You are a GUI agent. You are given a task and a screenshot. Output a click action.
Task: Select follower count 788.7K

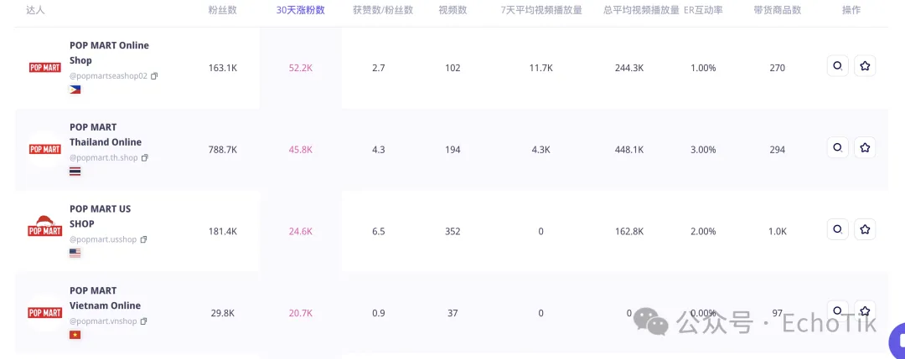click(x=223, y=150)
